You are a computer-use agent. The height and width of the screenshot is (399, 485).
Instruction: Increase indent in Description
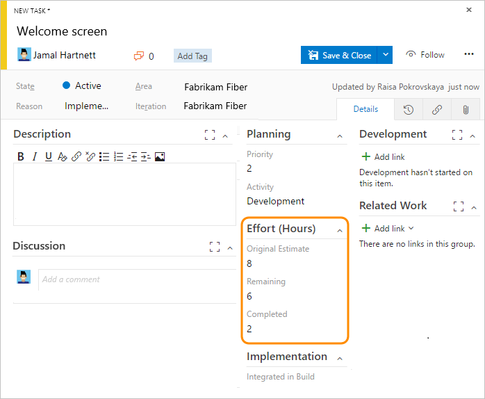146,156
